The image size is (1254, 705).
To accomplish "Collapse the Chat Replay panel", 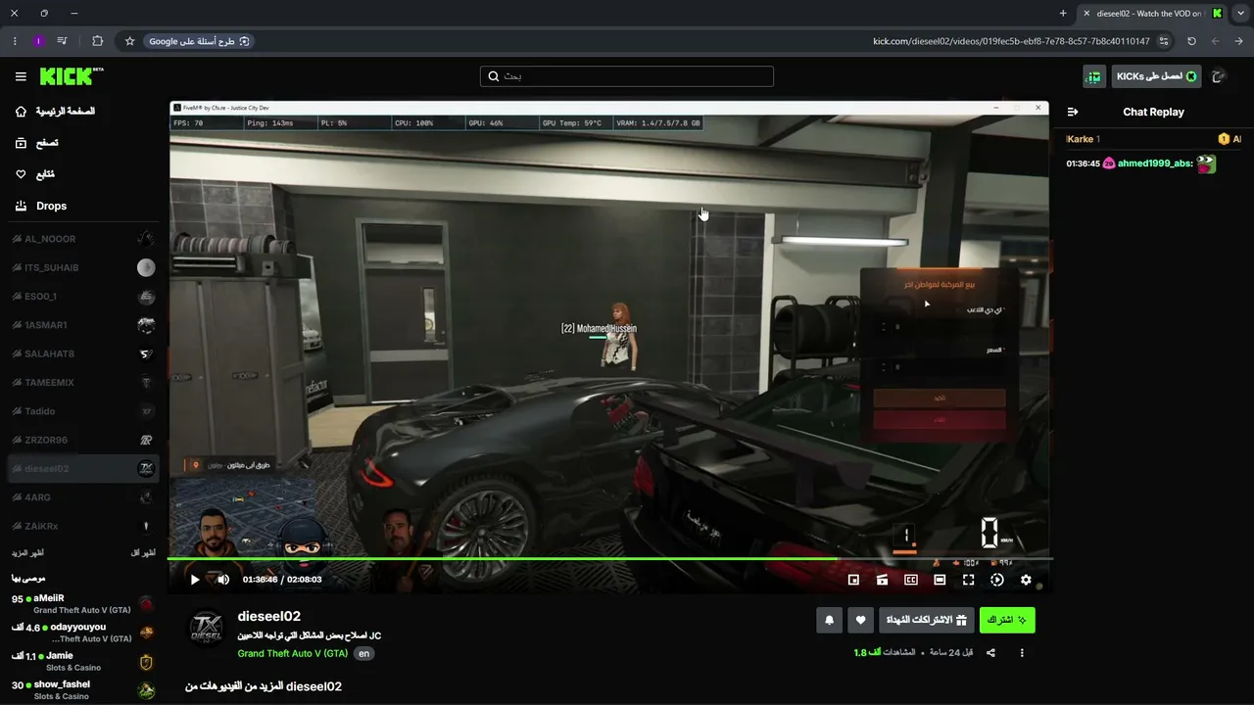I will (1073, 112).
